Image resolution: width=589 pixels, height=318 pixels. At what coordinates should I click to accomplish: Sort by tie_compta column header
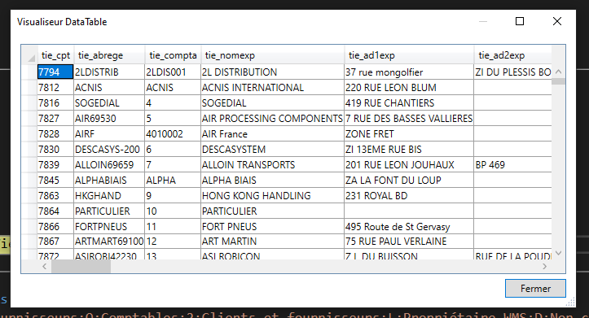(x=173, y=55)
